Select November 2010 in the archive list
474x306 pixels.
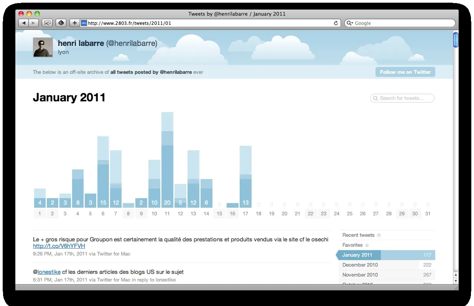point(387,275)
